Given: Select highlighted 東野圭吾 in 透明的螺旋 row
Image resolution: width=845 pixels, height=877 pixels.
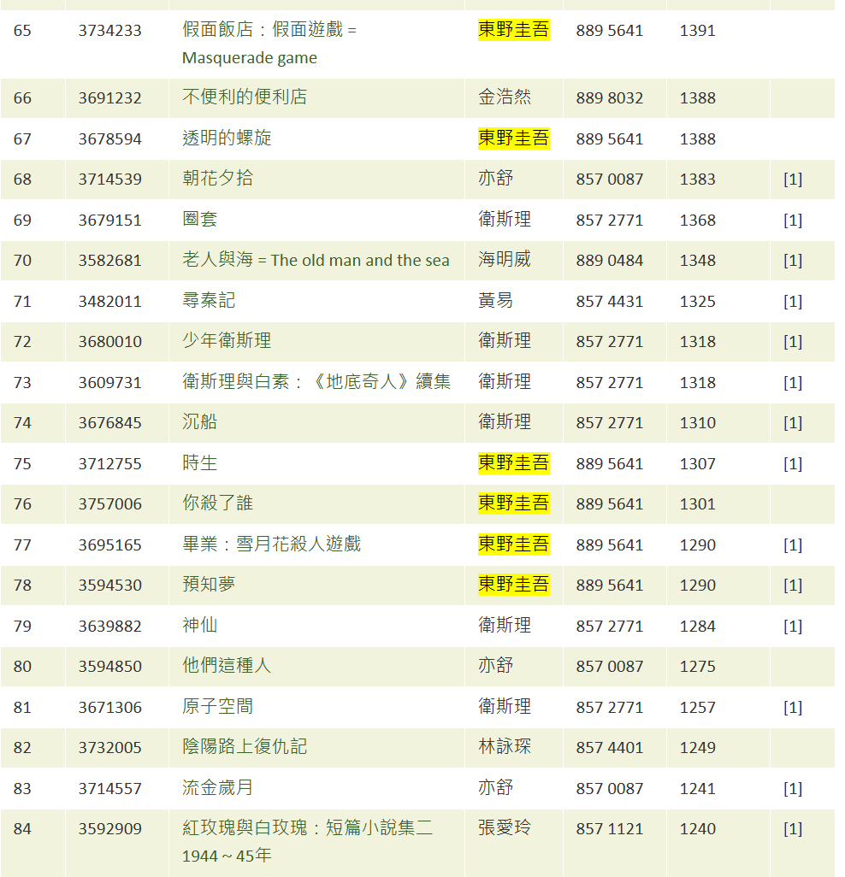Looking at the screenshot, I should tap(513, 138).
